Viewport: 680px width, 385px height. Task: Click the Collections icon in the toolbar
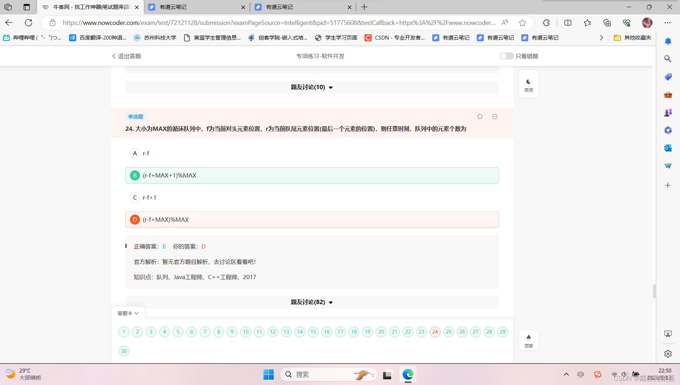pos(607,22)
